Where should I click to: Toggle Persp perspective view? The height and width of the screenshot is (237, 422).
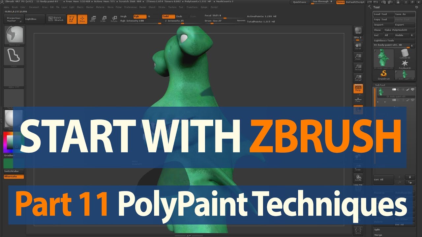tap(358, 88)
